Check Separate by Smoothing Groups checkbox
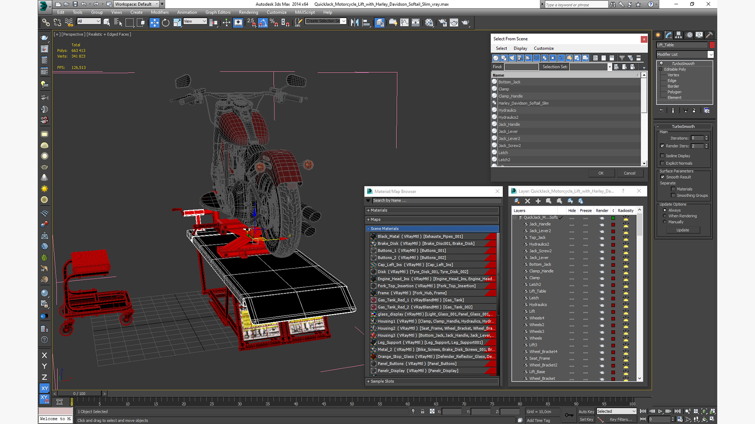The width and height of the screenshot is (755, 424). [673, 196]
